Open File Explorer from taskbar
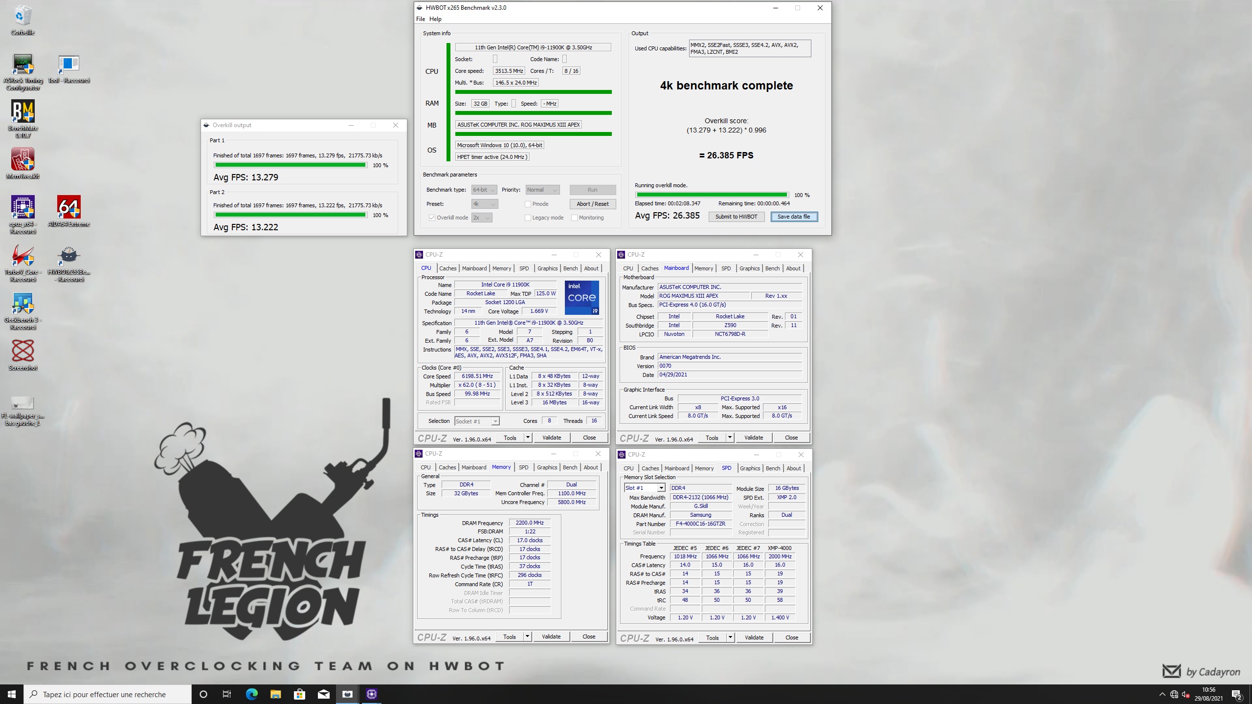This screenshot has width=1252, height=704. (x=275, y=694)
